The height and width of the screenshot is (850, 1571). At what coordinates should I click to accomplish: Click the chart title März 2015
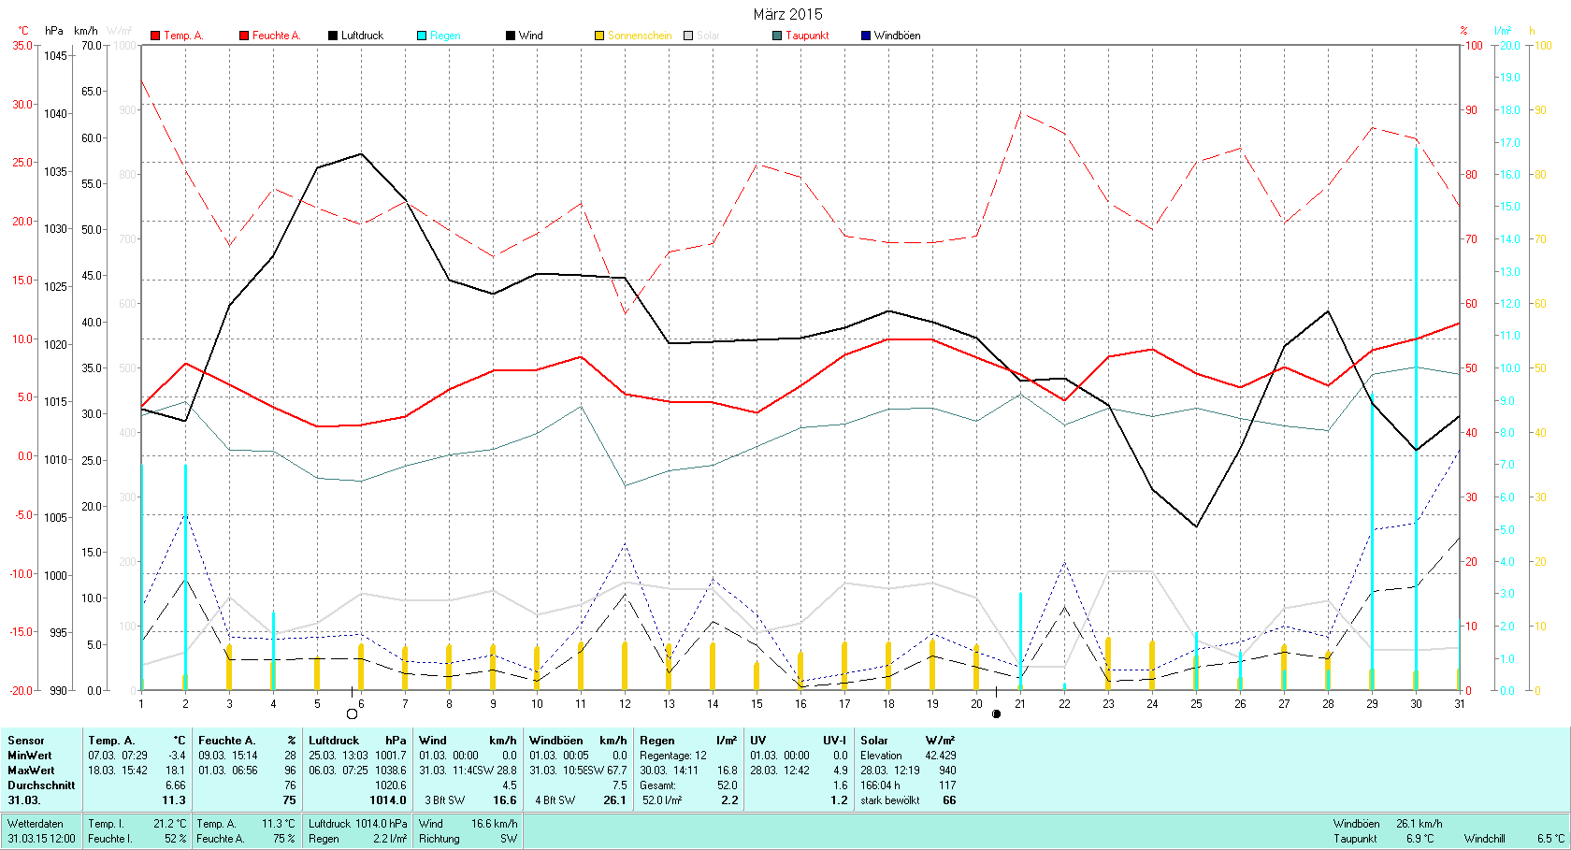(787, 14)
